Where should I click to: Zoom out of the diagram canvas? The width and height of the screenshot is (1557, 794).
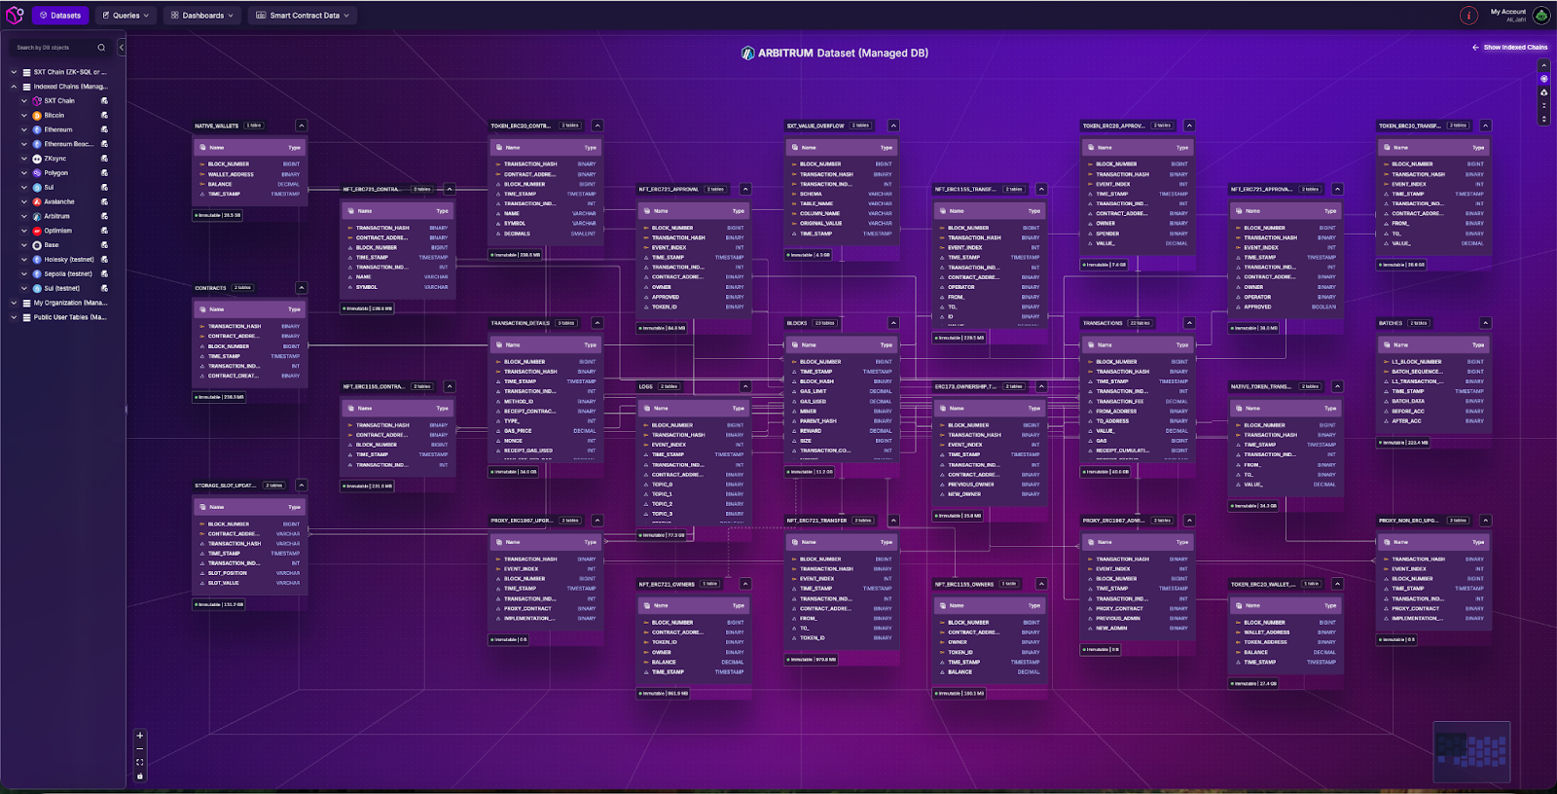coord(140,749)
